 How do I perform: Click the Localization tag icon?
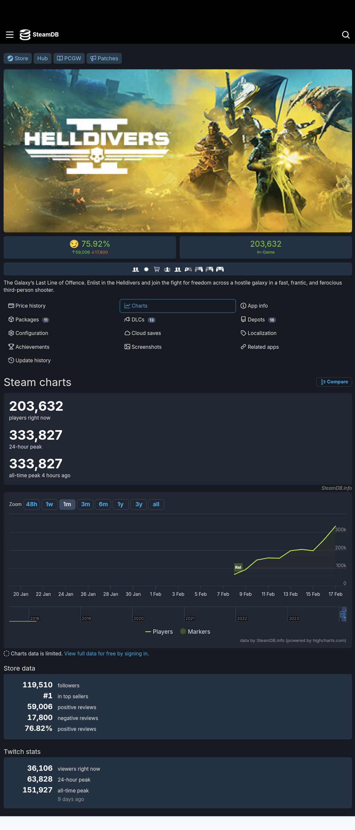[243, 333]
